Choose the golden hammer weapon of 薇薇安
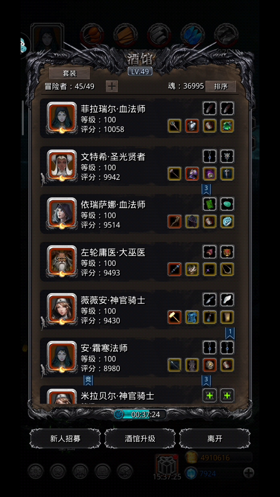Screen dimensions: 280x497 [x=174, y=317]
